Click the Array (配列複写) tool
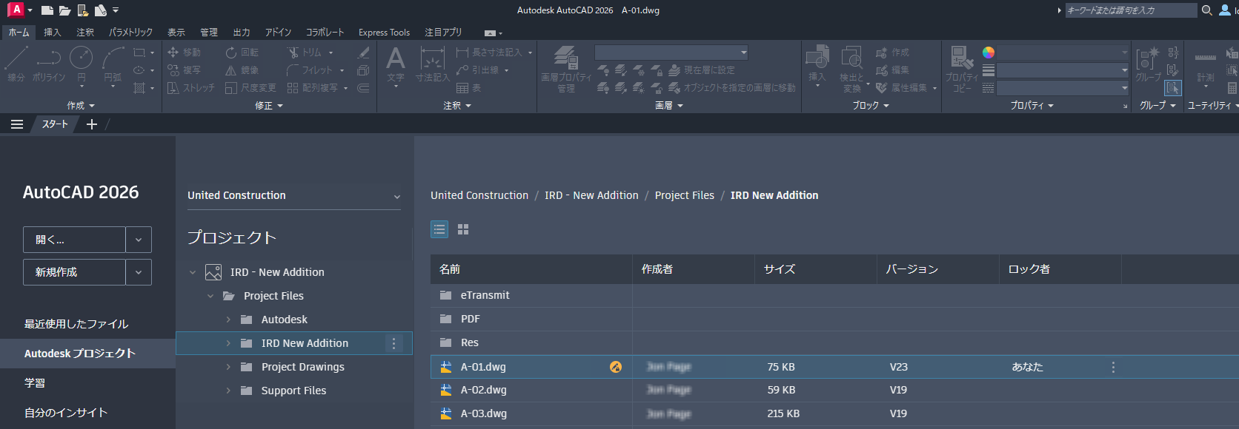1239x429 pixels. click(x=312, y=88)
